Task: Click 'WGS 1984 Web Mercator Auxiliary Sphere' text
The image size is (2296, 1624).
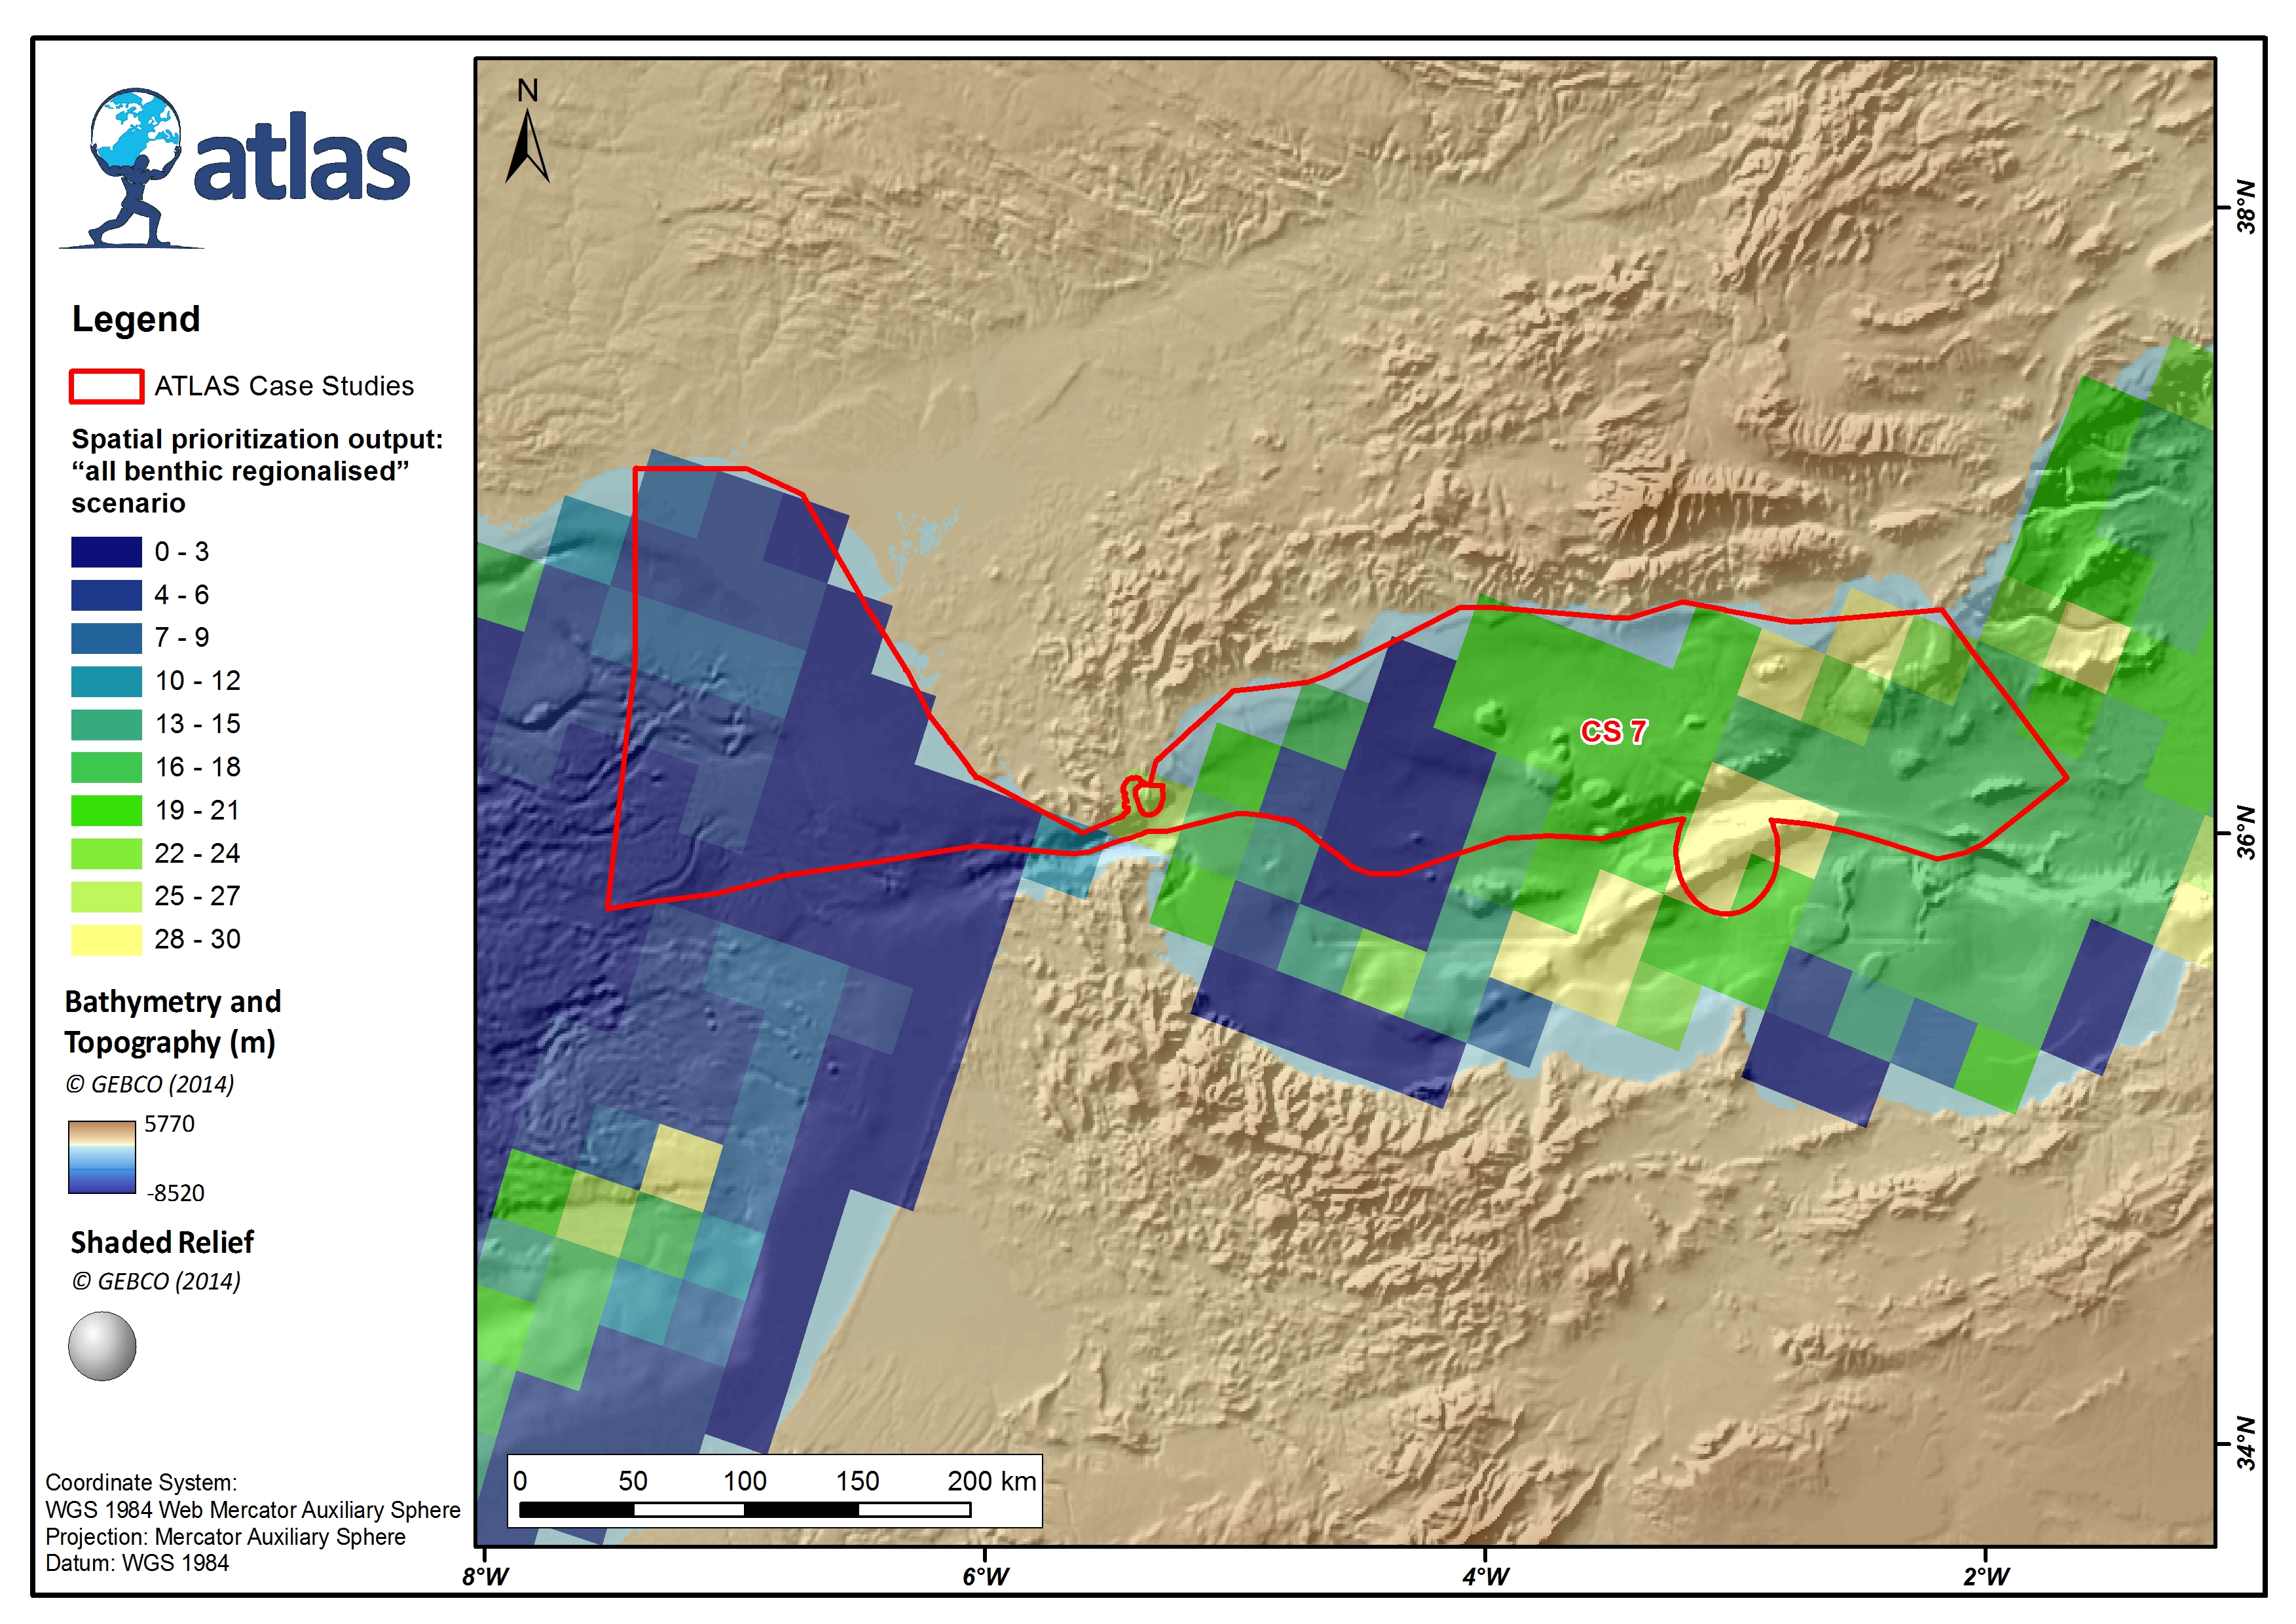Action: (253, 1510)
